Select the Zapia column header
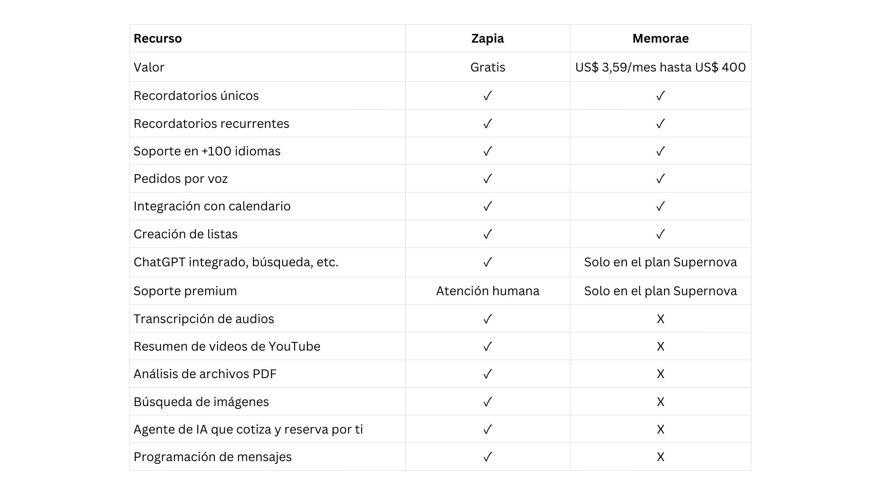This screenshot has width=881, height=495. 487,38
